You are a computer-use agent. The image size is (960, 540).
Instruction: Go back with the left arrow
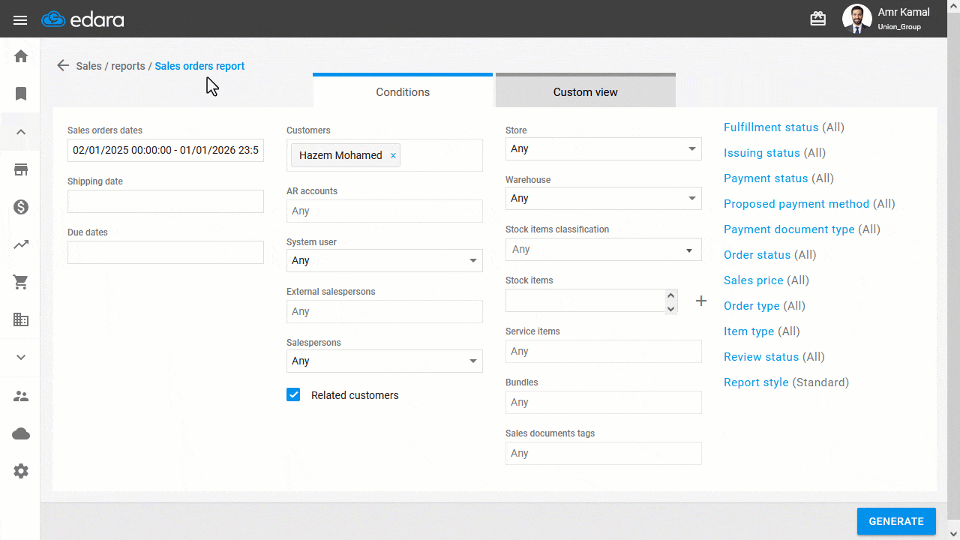point(63,66)
